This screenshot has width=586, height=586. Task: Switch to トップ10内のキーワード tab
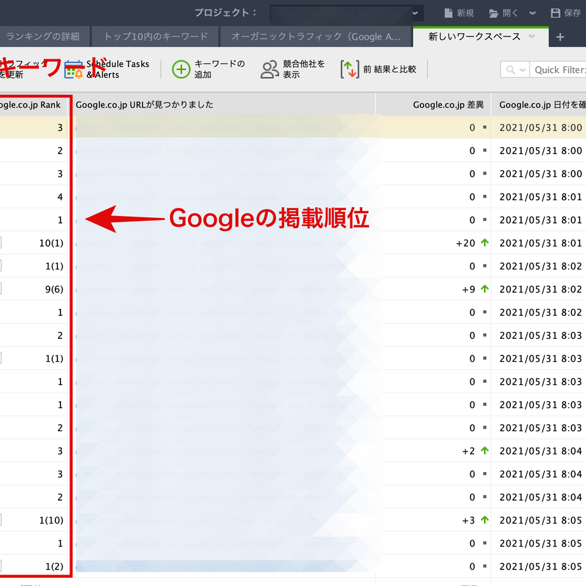coord(155,37)
